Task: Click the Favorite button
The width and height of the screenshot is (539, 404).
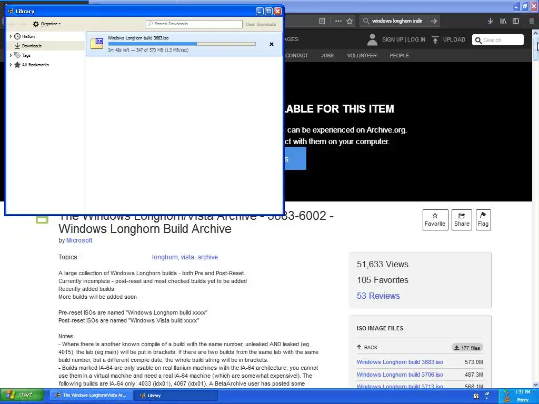Action: tap(435, 220)
